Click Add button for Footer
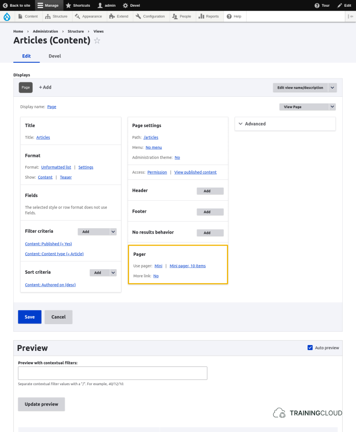Image resolution: width=356 pixels, height=432 pixels. 210,212
